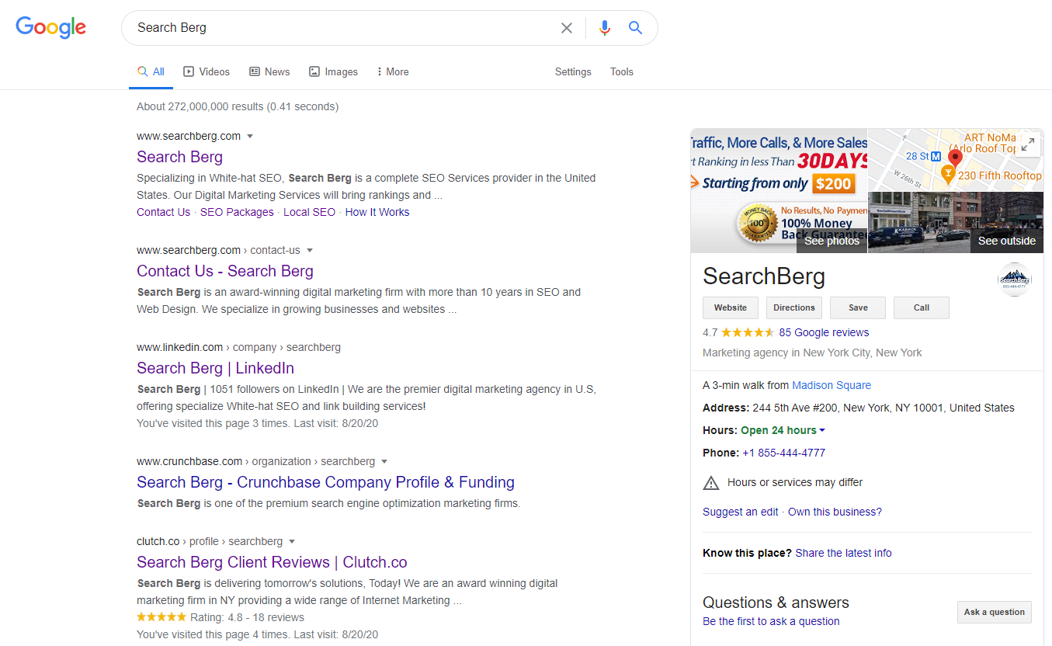Click Suggest an edit link
The width and height of the screenshot is (1052, 646).
tap(741, 512)
